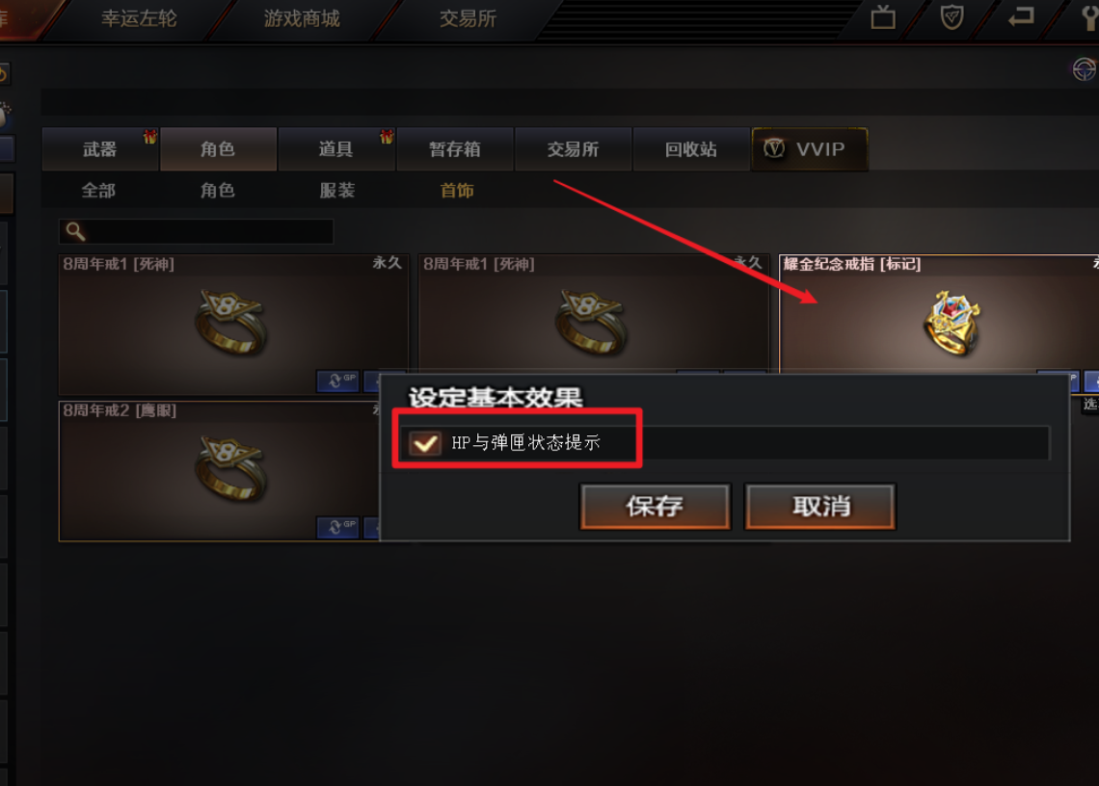
Task: Select the 全部 sub-category filter
Action: pos(98,191)
